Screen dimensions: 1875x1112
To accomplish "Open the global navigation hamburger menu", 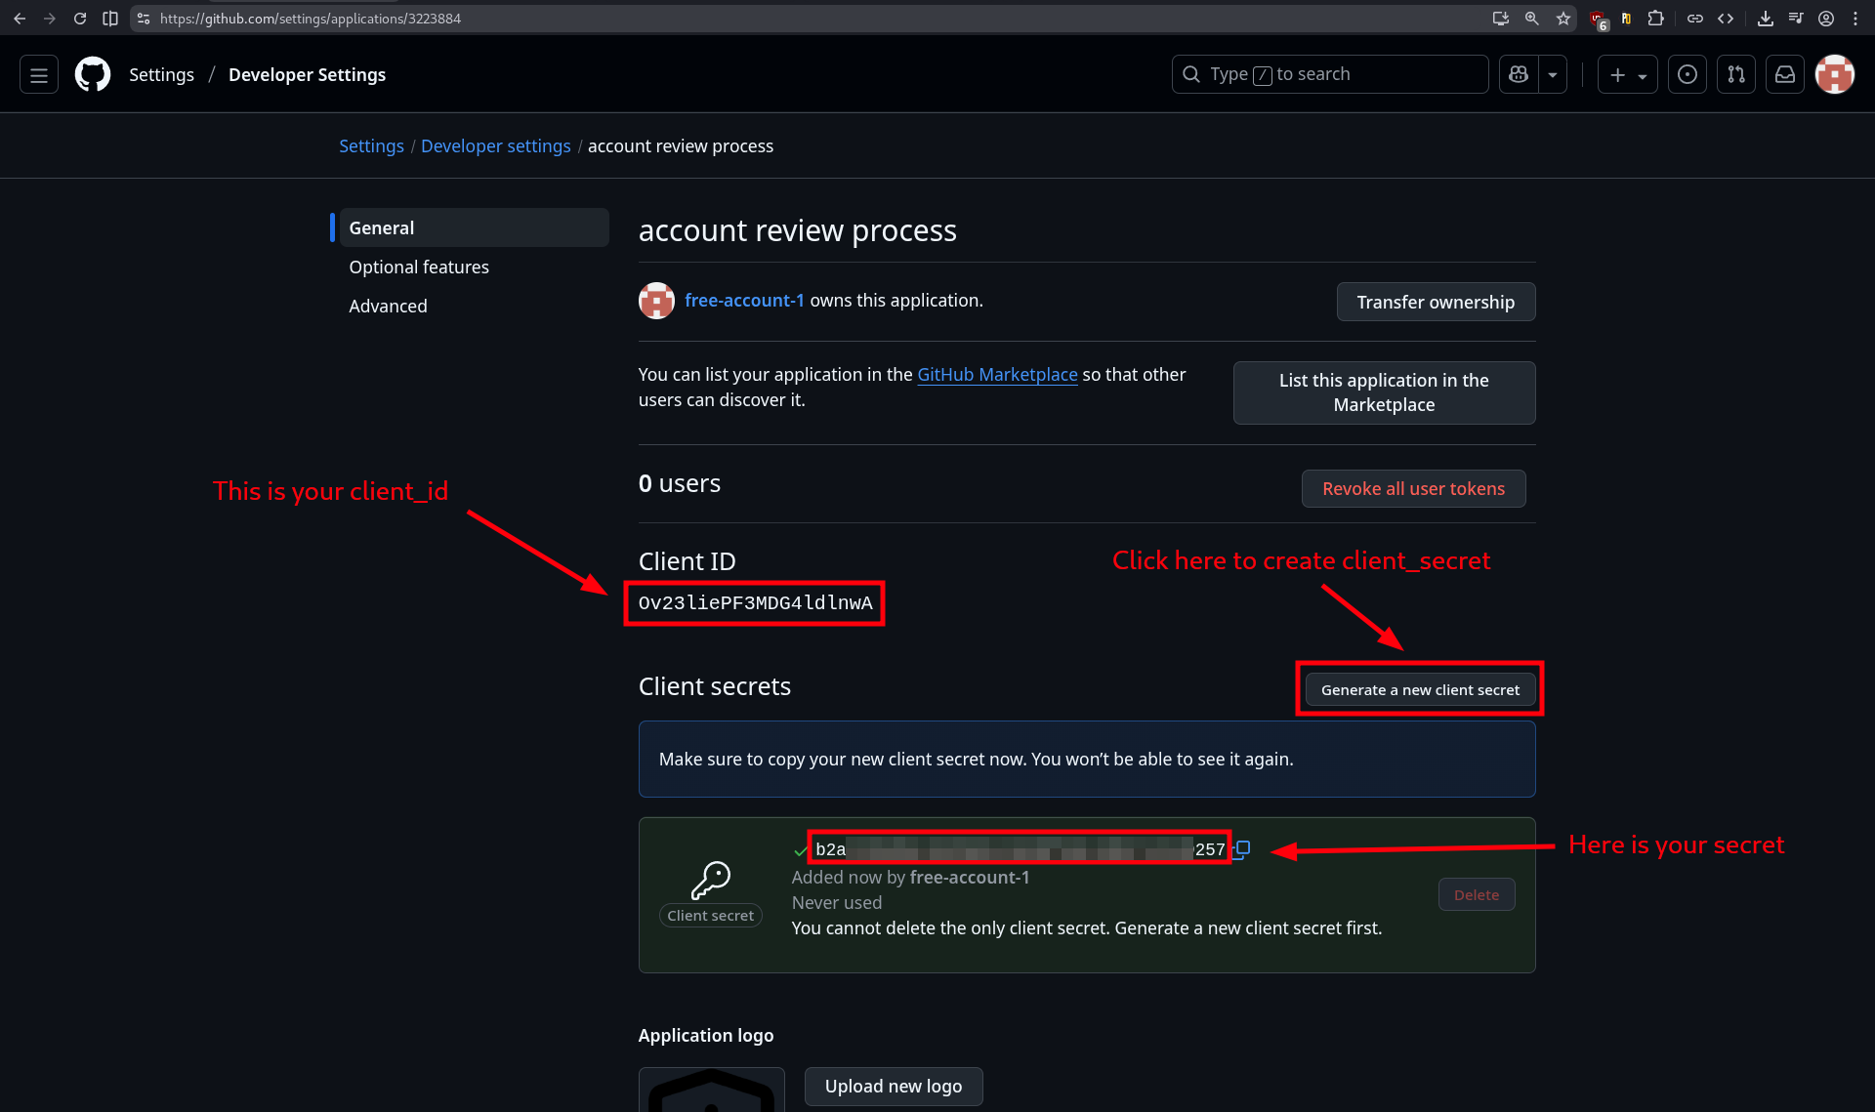I will point(38,74).
